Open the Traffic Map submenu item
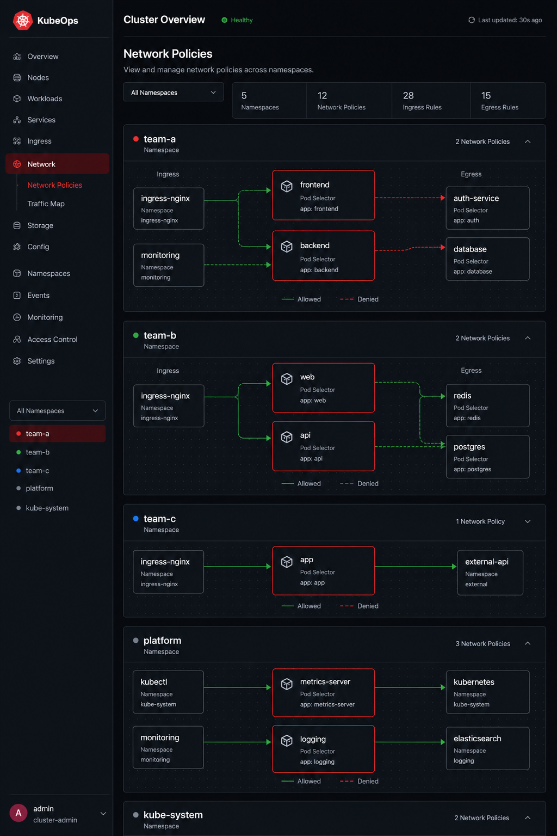Image resolution: width=557 pixels, height=836 pixels. tap(46, 204)
